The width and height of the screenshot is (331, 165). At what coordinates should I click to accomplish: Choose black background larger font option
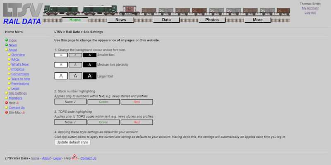click(89, 76)
